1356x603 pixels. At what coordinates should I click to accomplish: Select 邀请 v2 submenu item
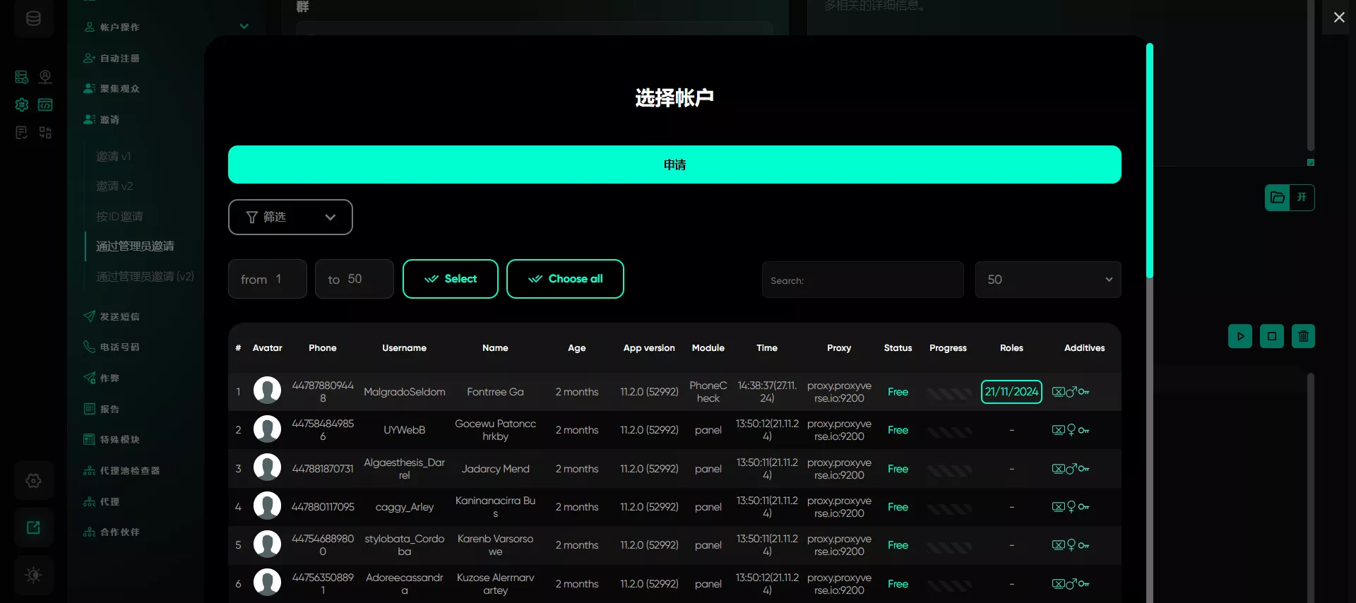click(114, 186)
